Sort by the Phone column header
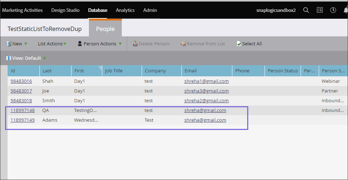Viewport: 348px width, 180px height. point(248,71)
